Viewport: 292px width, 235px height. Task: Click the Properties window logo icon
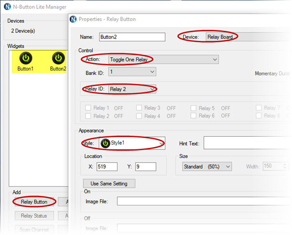[73, 19]
